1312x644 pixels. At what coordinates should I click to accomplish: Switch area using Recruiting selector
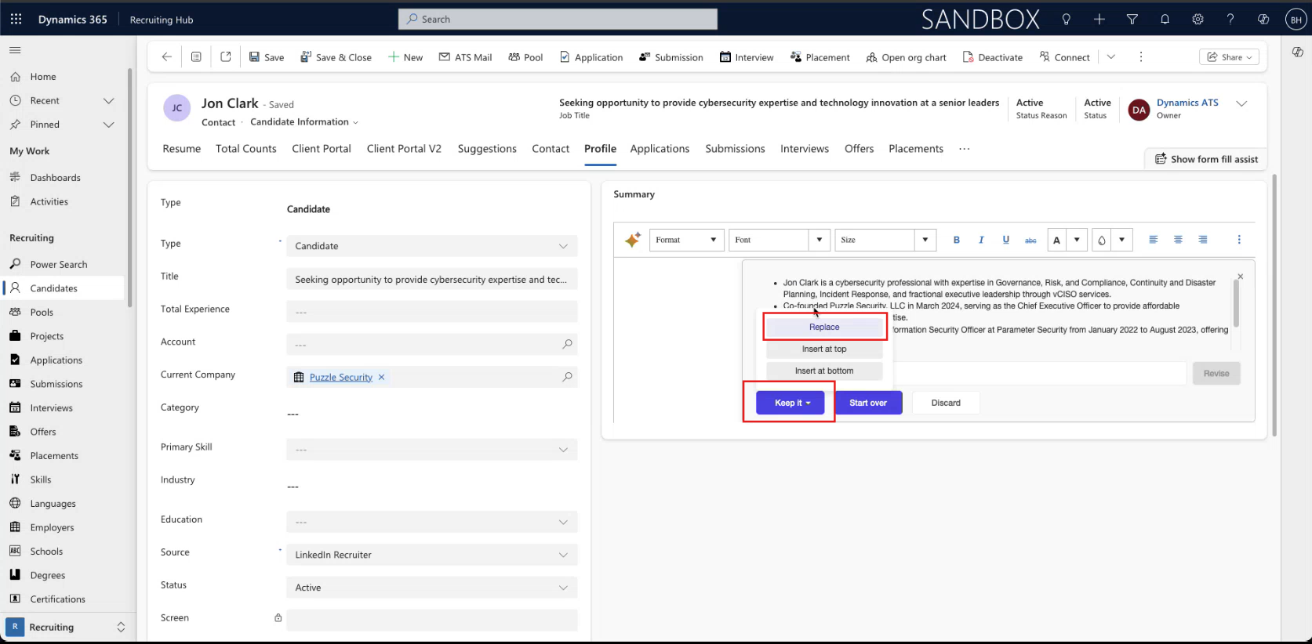point(67,627)
